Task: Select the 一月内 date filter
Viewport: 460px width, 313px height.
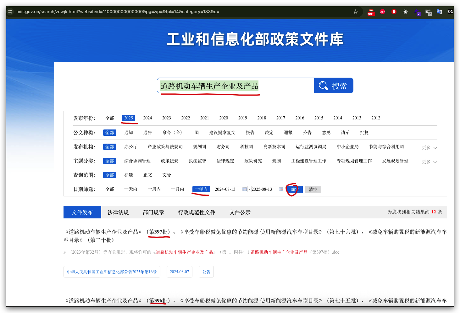Action: point(177,189)
